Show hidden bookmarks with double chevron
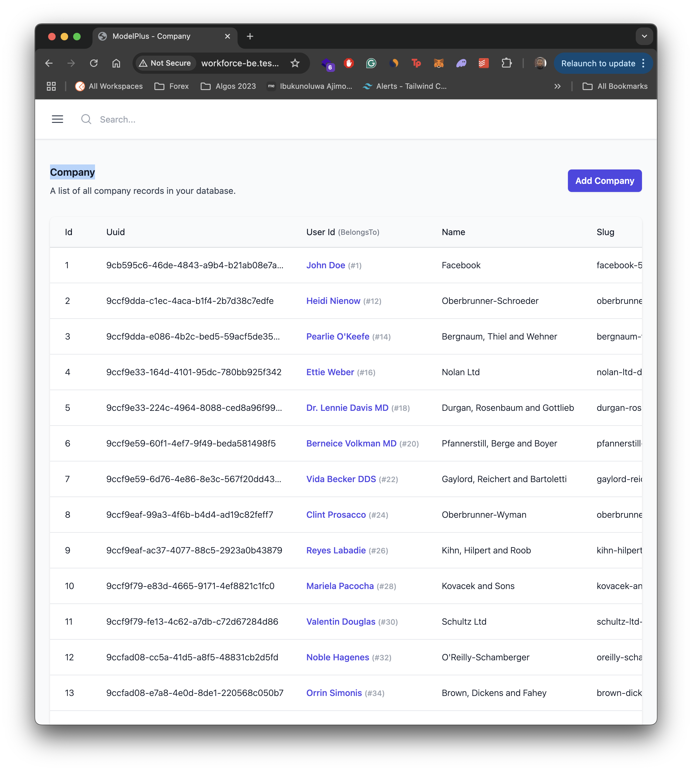Screen dimensions: 692x771 (557, 86)
